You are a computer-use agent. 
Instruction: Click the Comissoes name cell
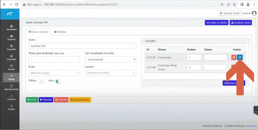(x=165, y=57)
